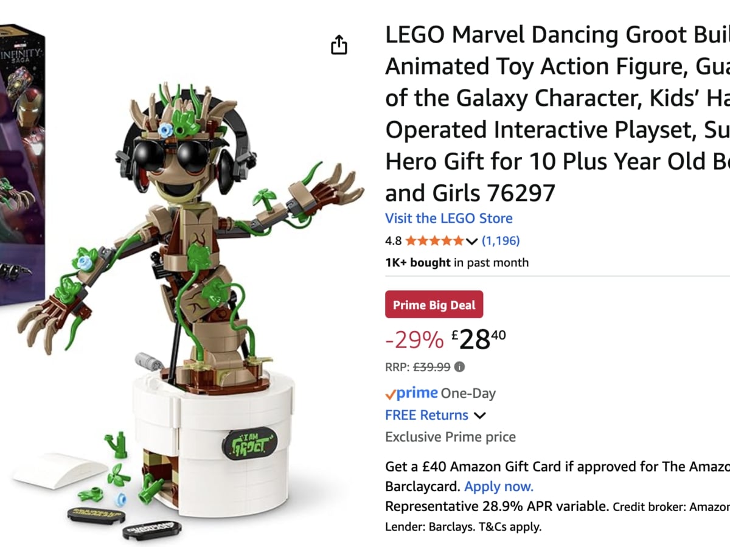Expand the FREE Returns details chevron
This screenshot has width=730, height=547.
(x=480, y=416)
